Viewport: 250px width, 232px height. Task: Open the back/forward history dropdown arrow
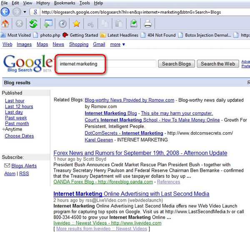pos(25,12)
